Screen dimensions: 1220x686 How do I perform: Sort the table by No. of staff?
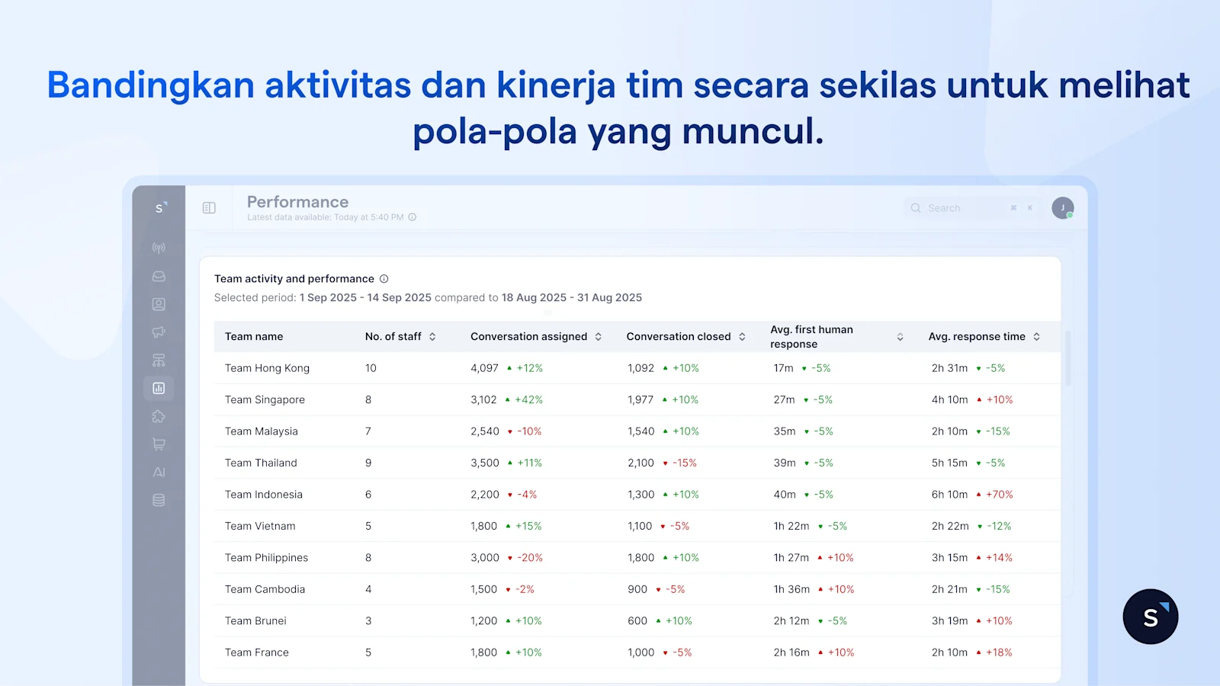(432, 336)
